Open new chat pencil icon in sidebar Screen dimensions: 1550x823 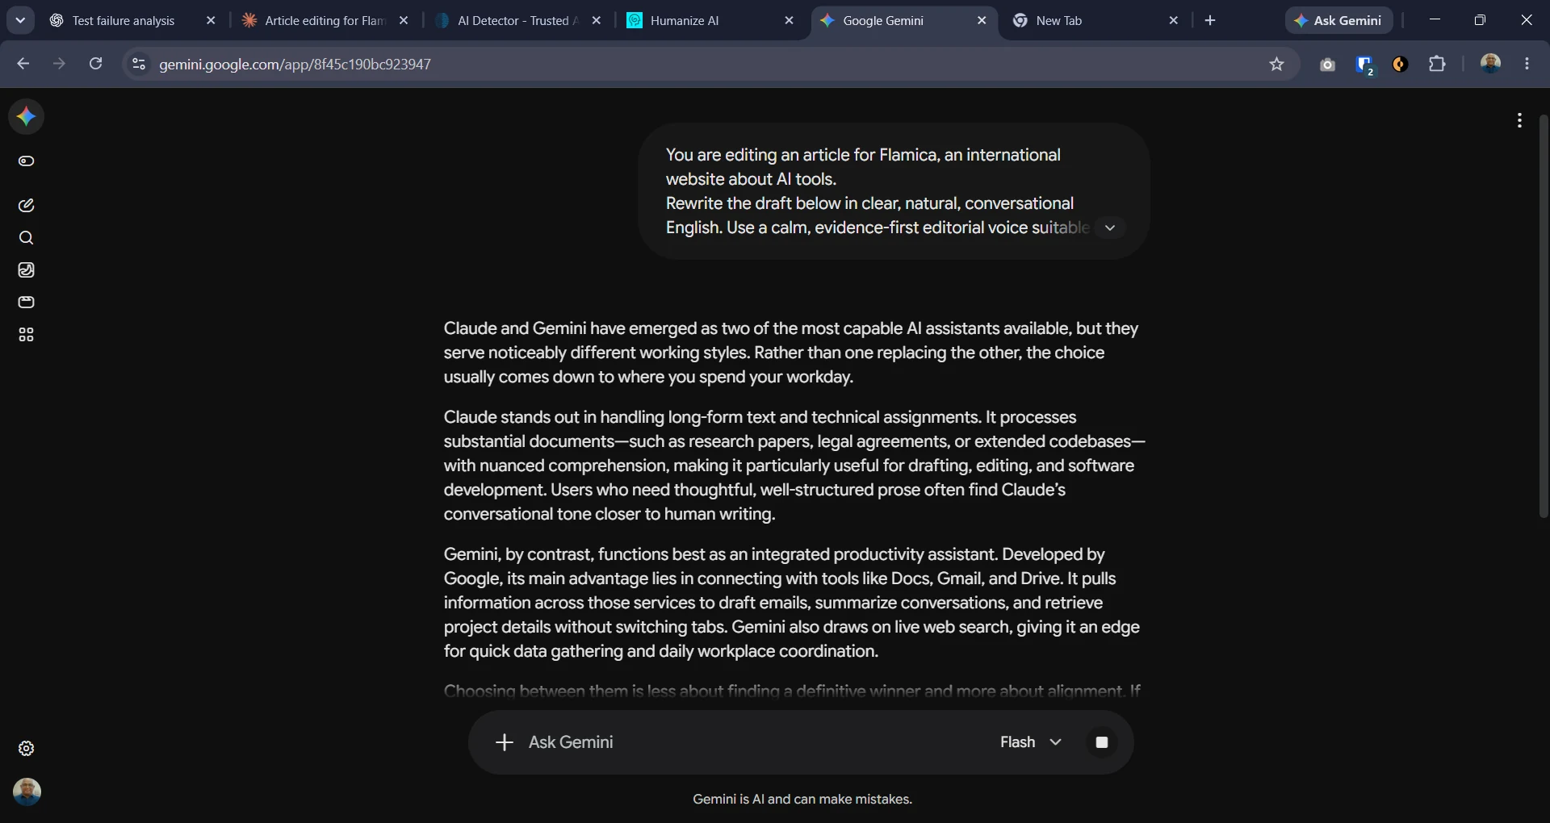26,206
